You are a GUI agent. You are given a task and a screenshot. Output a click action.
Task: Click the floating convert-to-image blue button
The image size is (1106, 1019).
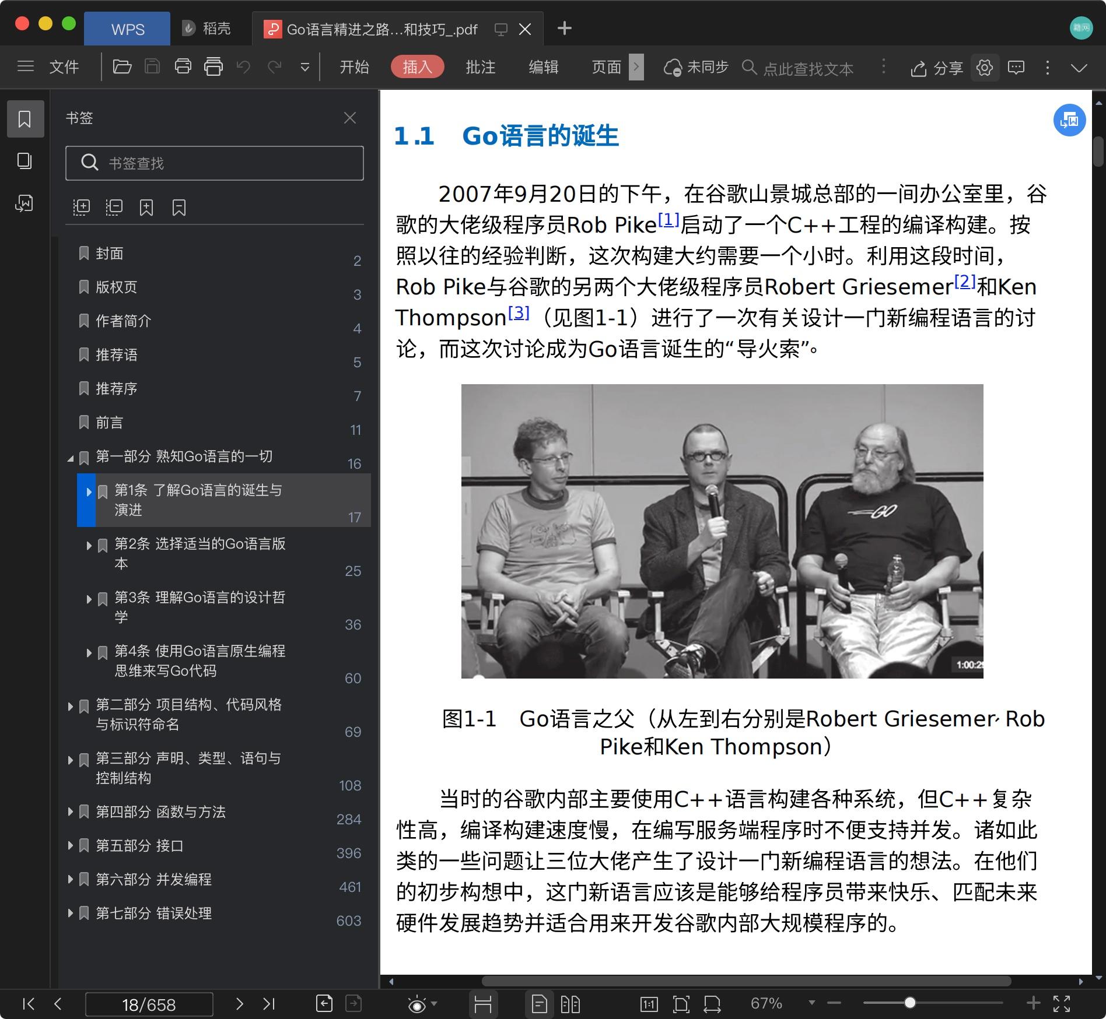(x=1069, y=121)
